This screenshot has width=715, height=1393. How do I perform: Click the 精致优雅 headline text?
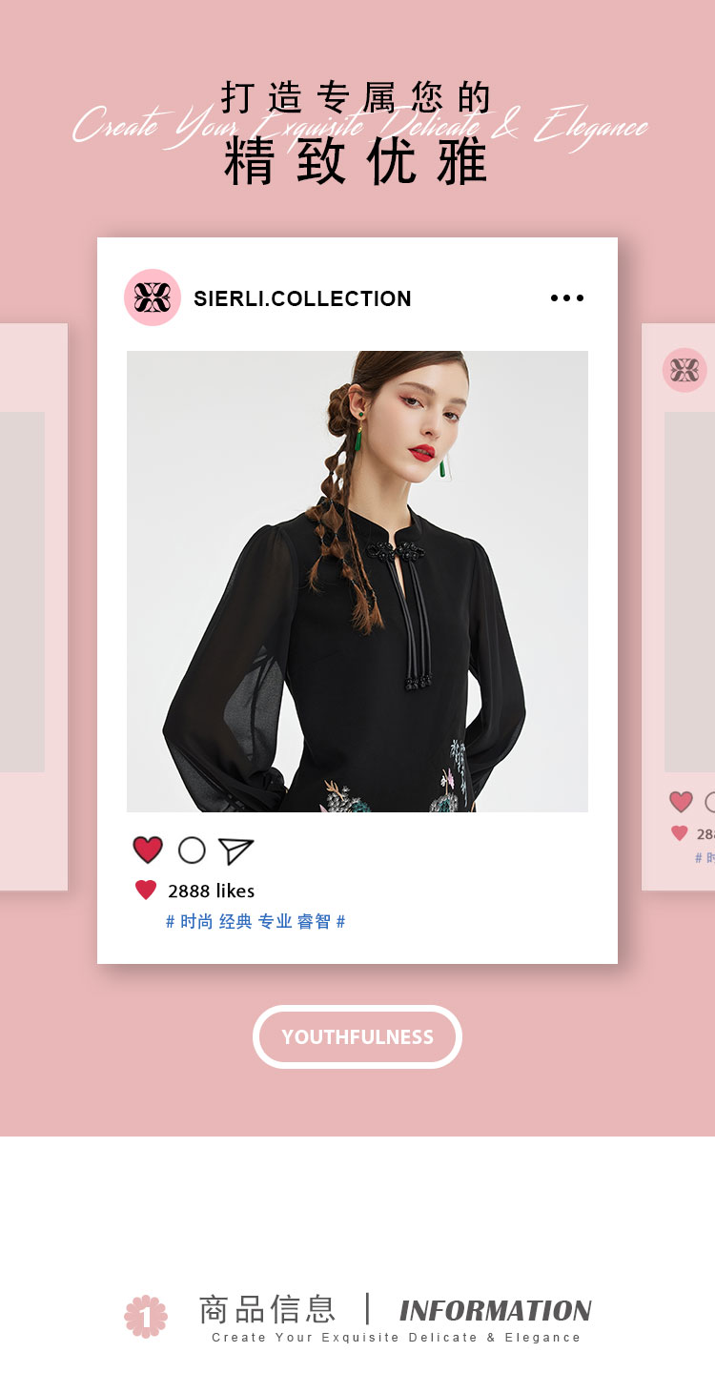(x=357, y=162)
